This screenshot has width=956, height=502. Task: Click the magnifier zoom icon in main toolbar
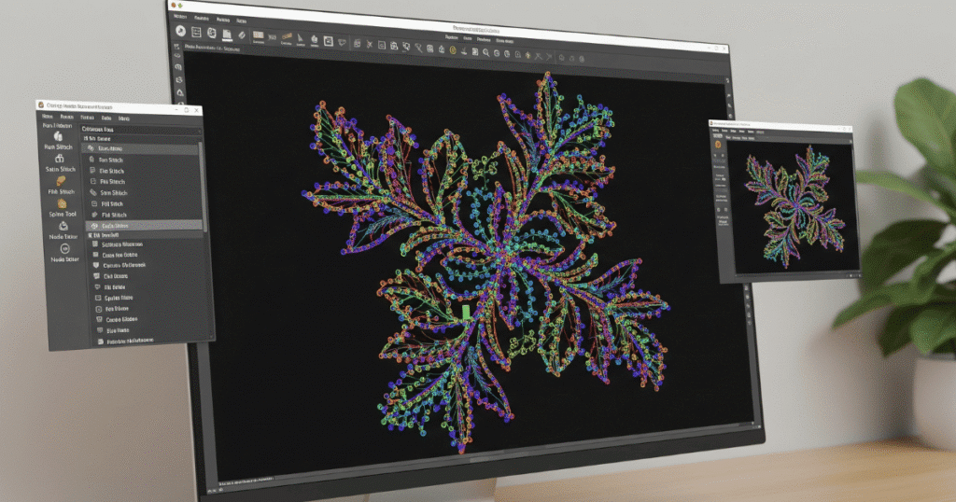click(485, 52)
